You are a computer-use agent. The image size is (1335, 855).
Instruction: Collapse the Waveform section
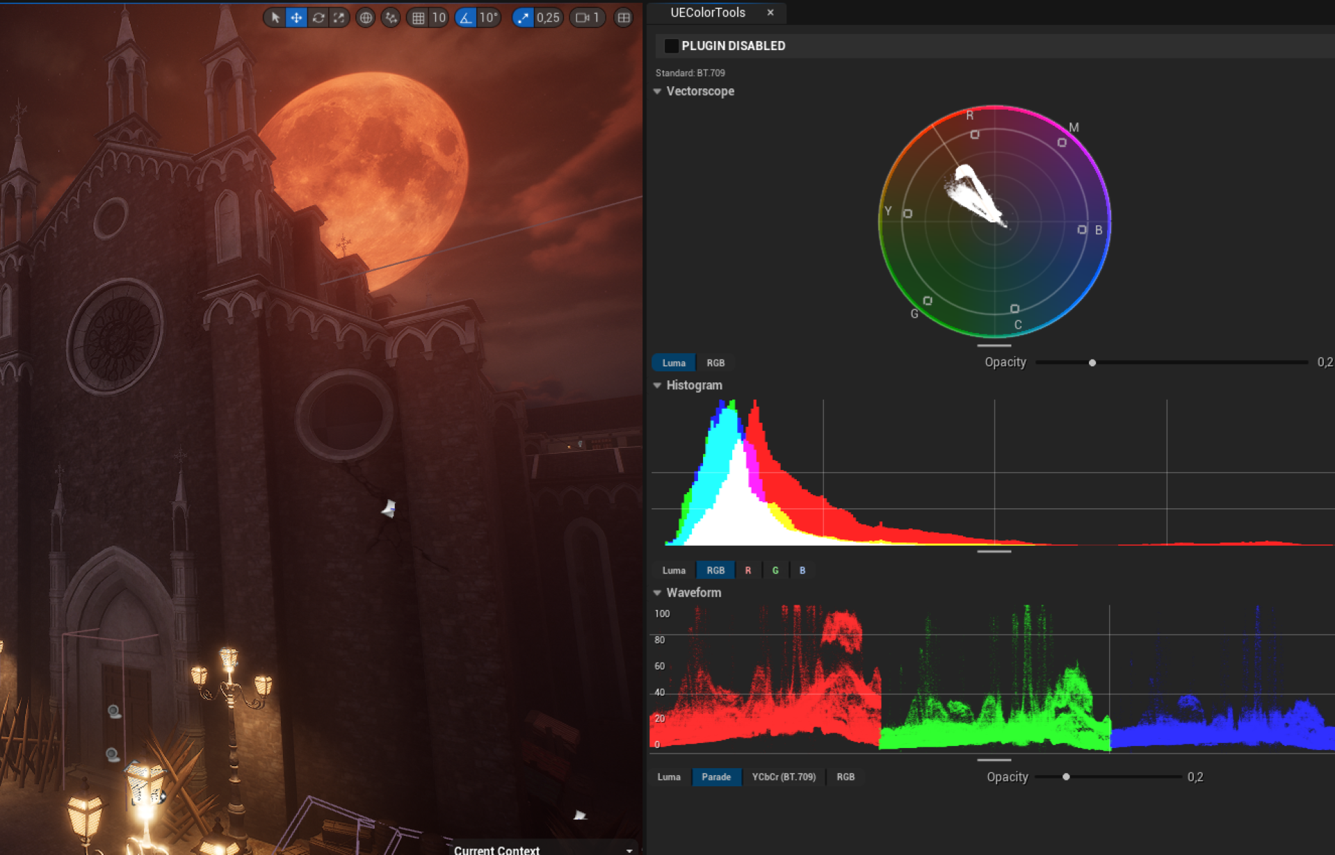658,593
